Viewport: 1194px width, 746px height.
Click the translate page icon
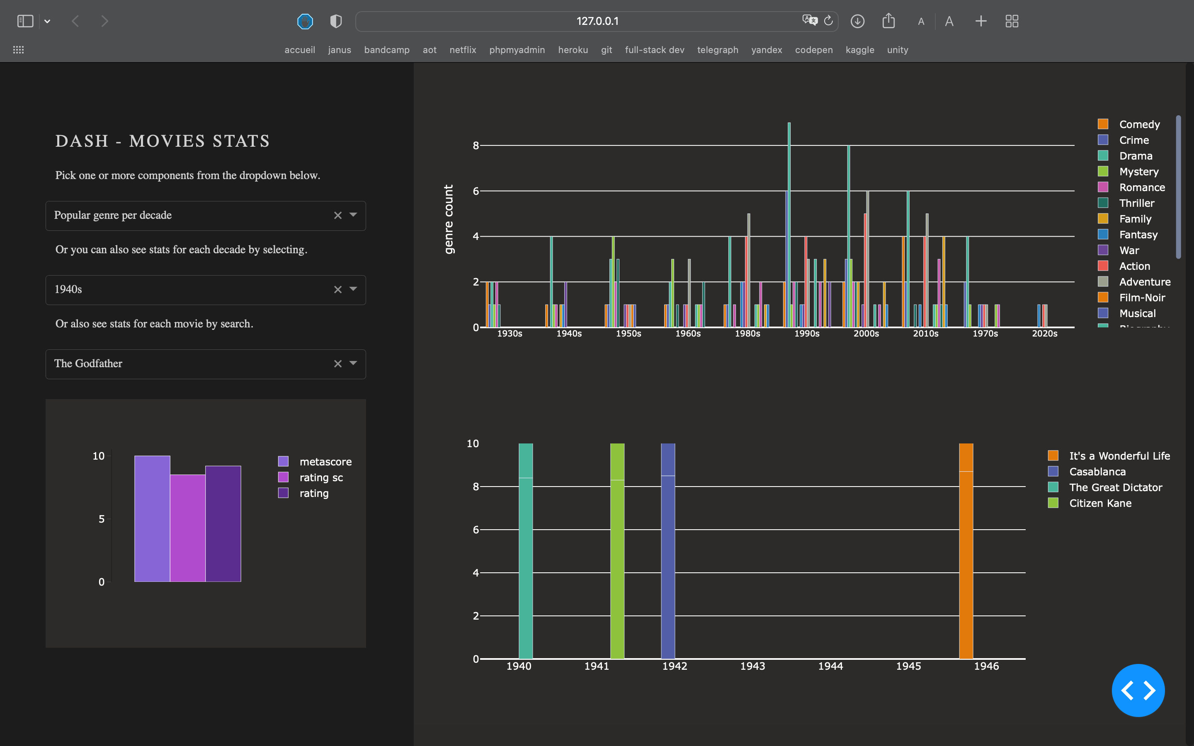point(810,21)
